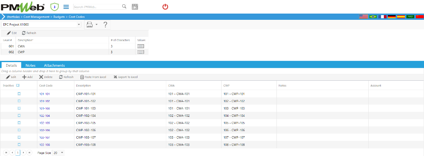This screenshot has width=424, height=156.
Task: Click the question mark help icon
Action: click(105, 25)
